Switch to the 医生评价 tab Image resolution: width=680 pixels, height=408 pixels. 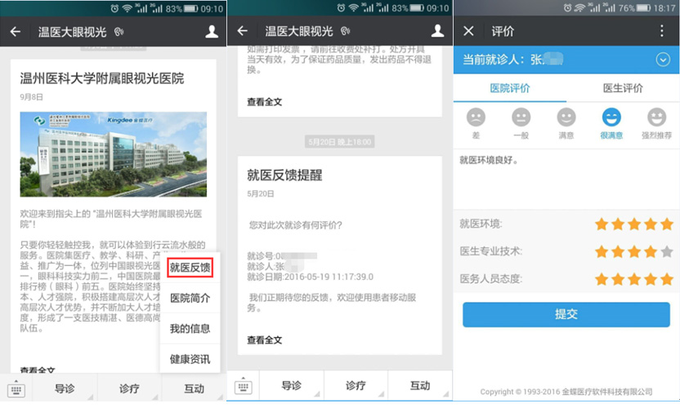[623, 88]
